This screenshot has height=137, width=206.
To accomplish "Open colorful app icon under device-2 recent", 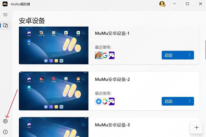I will click(105, 101).
